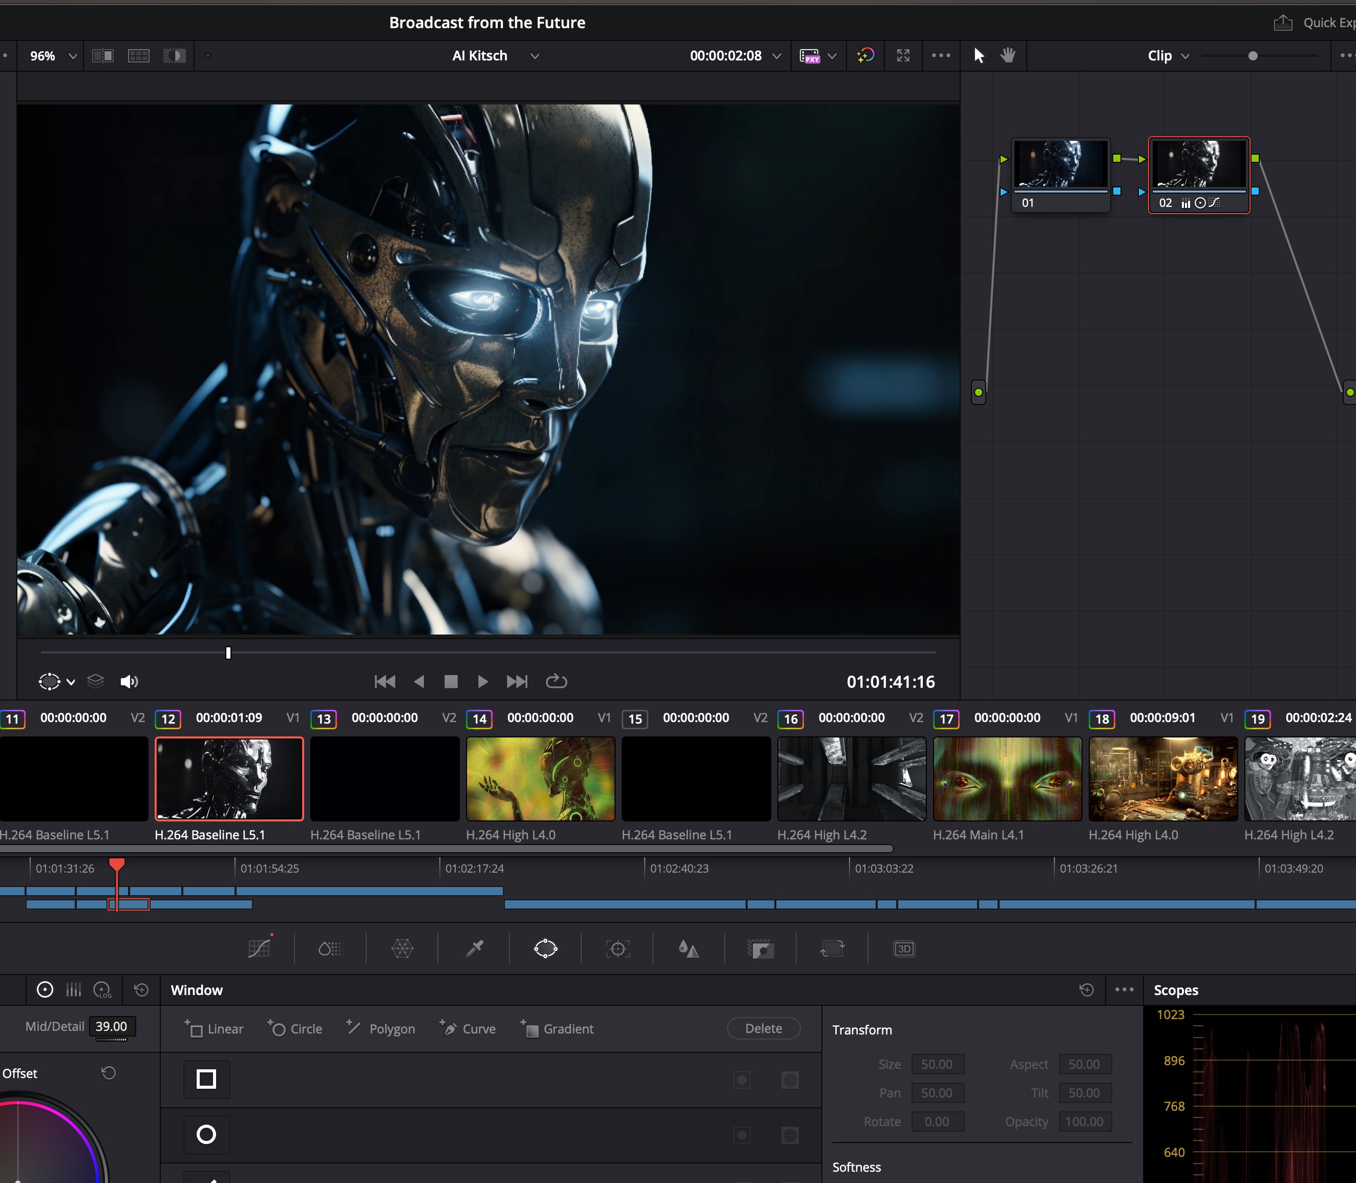The image size is (1356, 1183).
Task: Open the Curves palette
Action: pos(259,948)
